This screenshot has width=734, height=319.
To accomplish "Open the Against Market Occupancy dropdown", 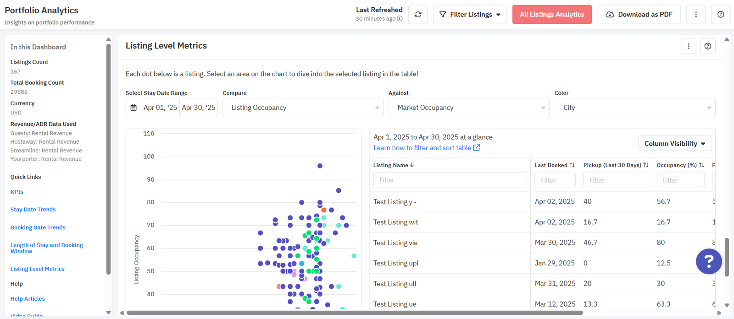I will click(x=469, y=108).
